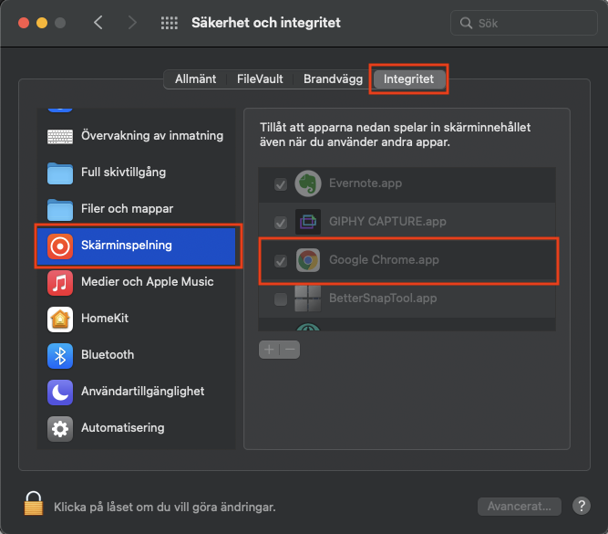Uncheck the Google Chrome.app checkbox
This screenshot has width=608, height=534.
[281, 260]
